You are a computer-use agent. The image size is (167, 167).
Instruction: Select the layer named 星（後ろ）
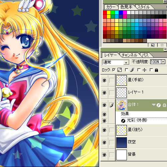pyautogui.click(x=135, y=130)
